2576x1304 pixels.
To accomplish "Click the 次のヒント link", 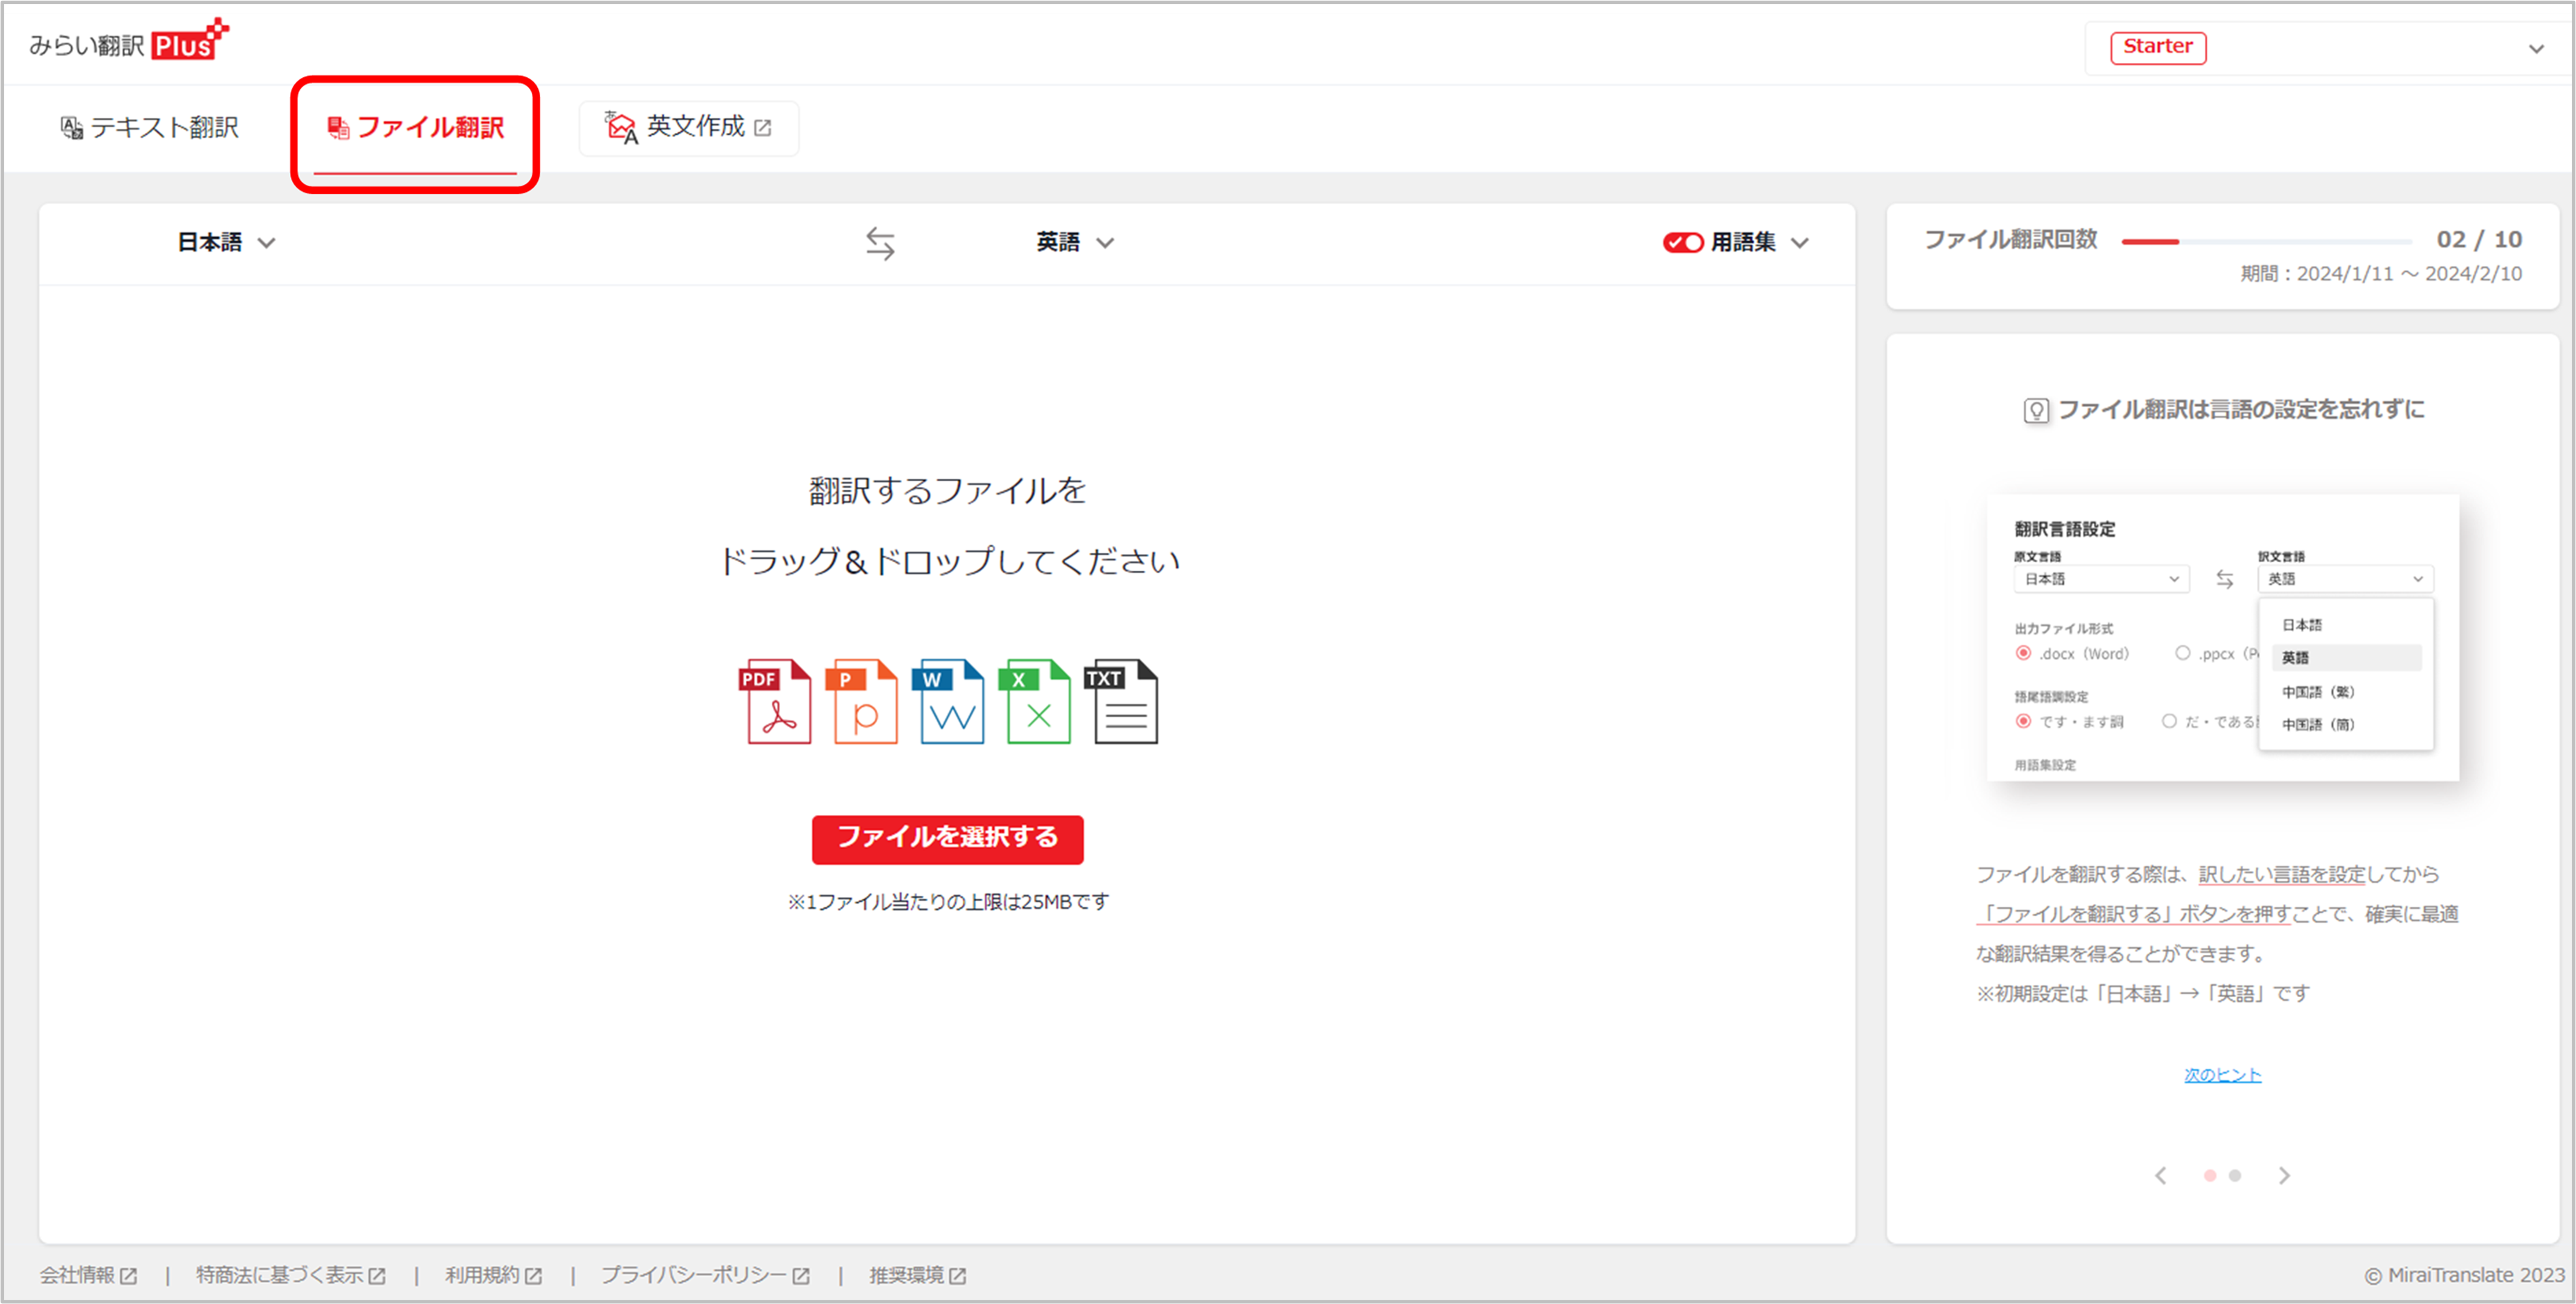I will pyautogui.click(x=2222, y=1075).
